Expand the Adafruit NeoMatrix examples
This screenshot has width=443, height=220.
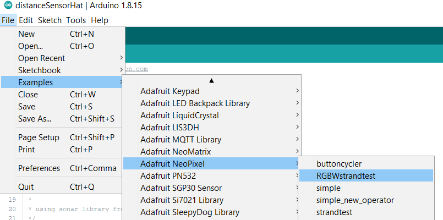coord(212,152)
